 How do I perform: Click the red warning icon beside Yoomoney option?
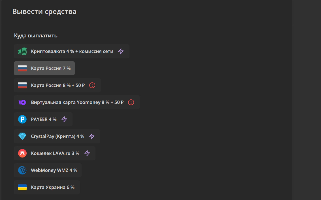click(131, 102)
